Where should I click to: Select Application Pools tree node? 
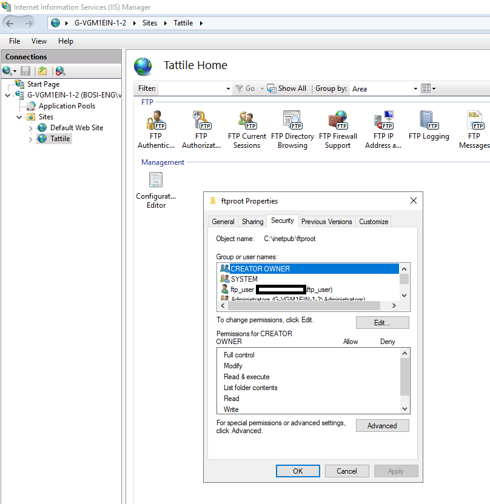(x=67, y=106)
